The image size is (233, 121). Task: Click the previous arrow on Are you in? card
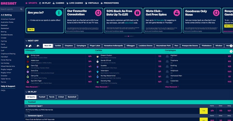(x=29, y=20)
